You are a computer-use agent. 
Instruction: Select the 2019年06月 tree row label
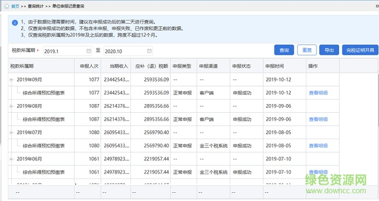point(29,159)
